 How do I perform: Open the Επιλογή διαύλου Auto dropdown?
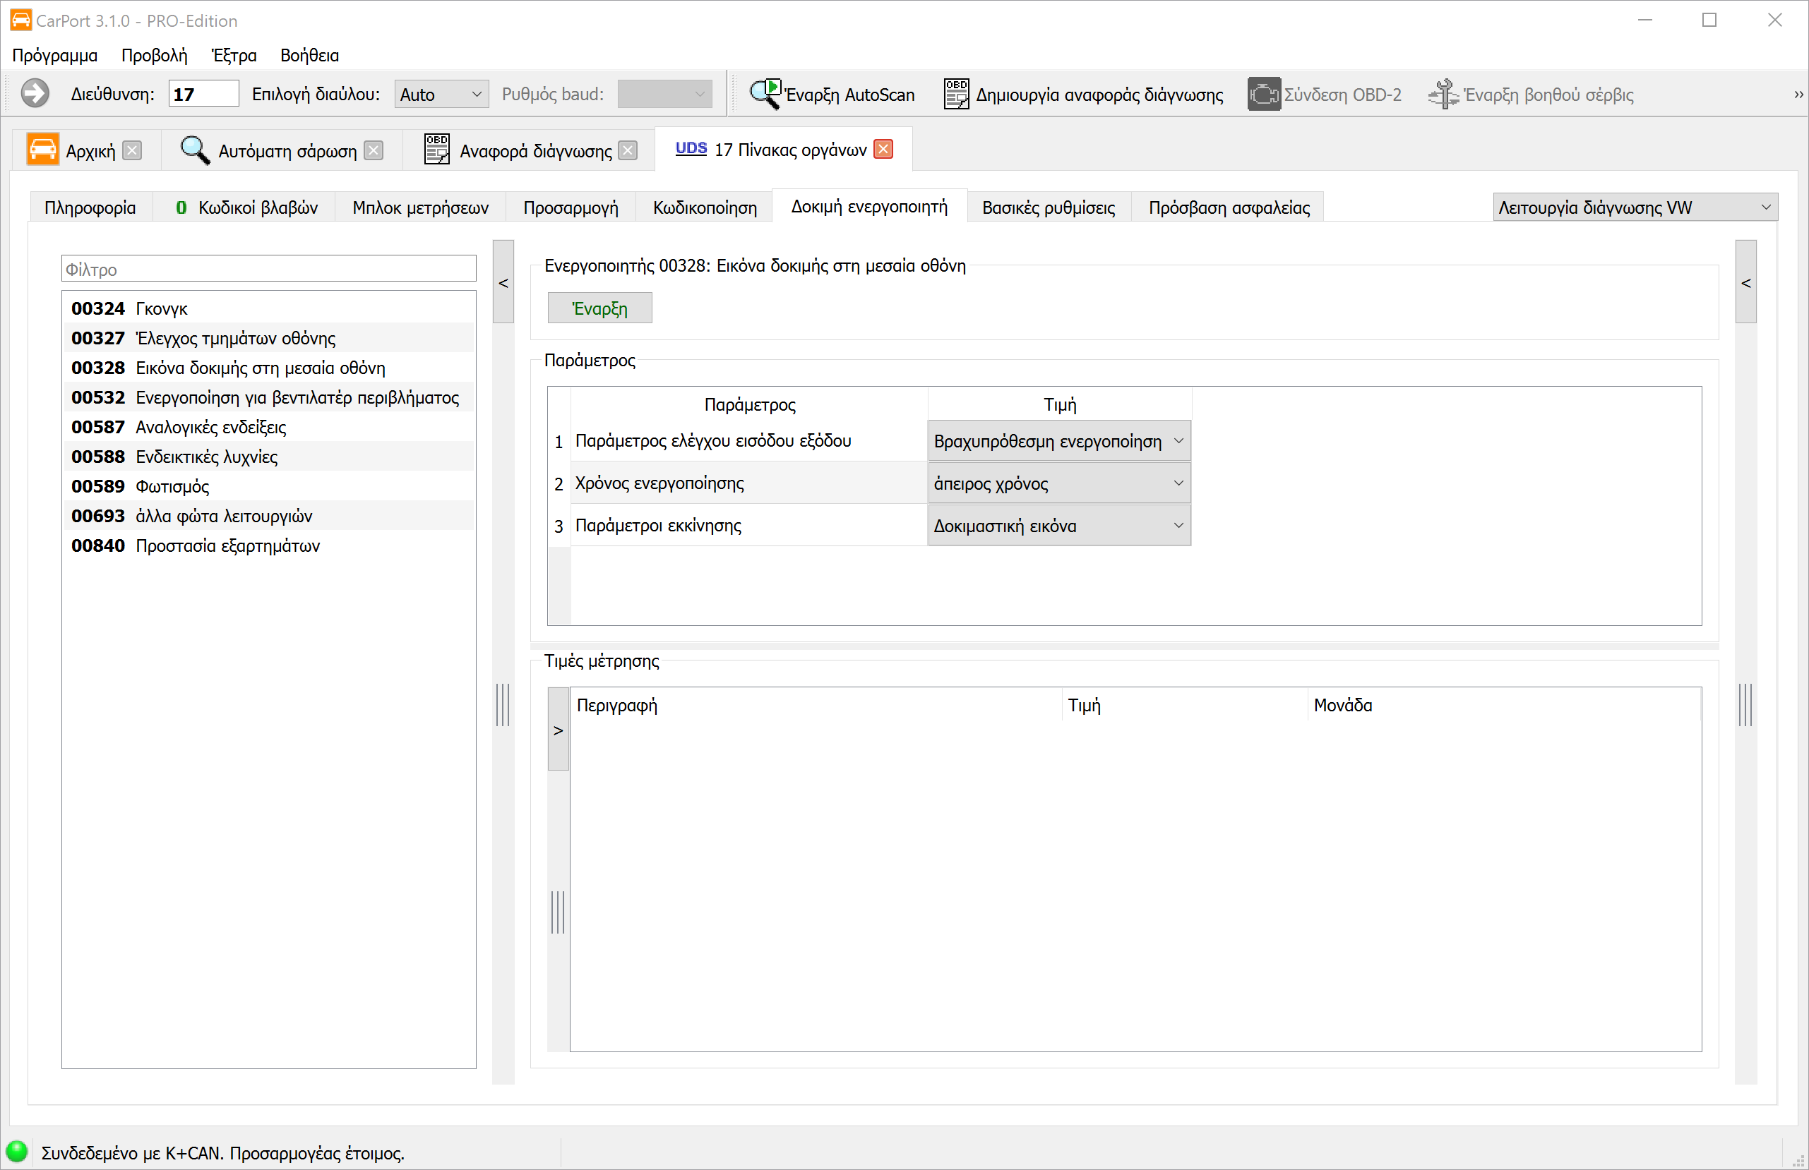click(x=441, y=95)
